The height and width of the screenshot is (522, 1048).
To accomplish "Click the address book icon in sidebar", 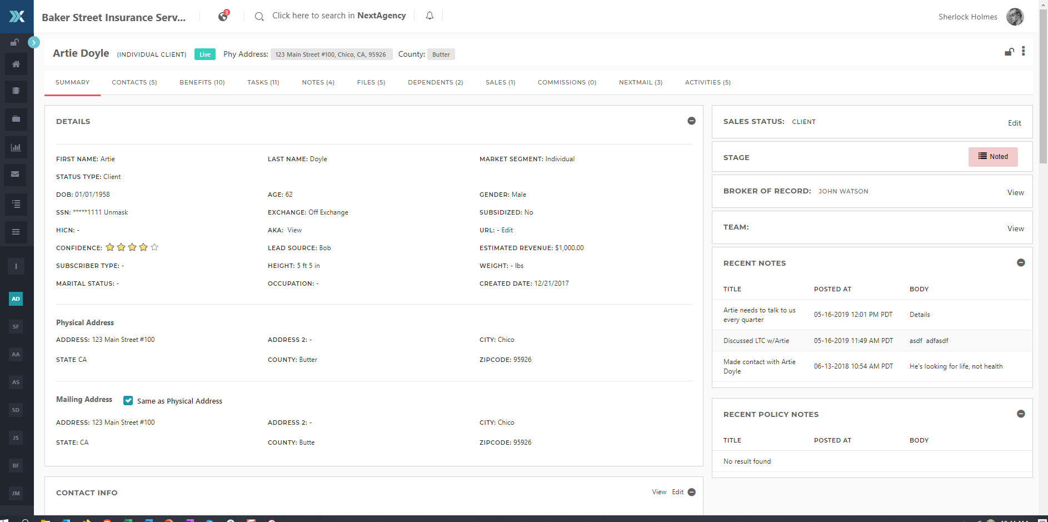I will (x=16, y=91).
